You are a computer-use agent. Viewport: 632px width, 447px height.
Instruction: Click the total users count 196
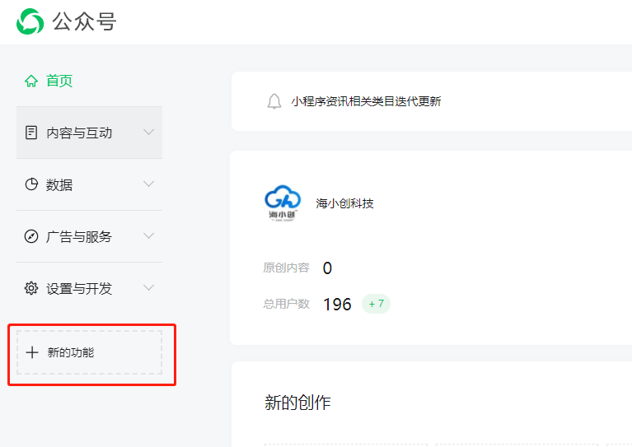337,305
